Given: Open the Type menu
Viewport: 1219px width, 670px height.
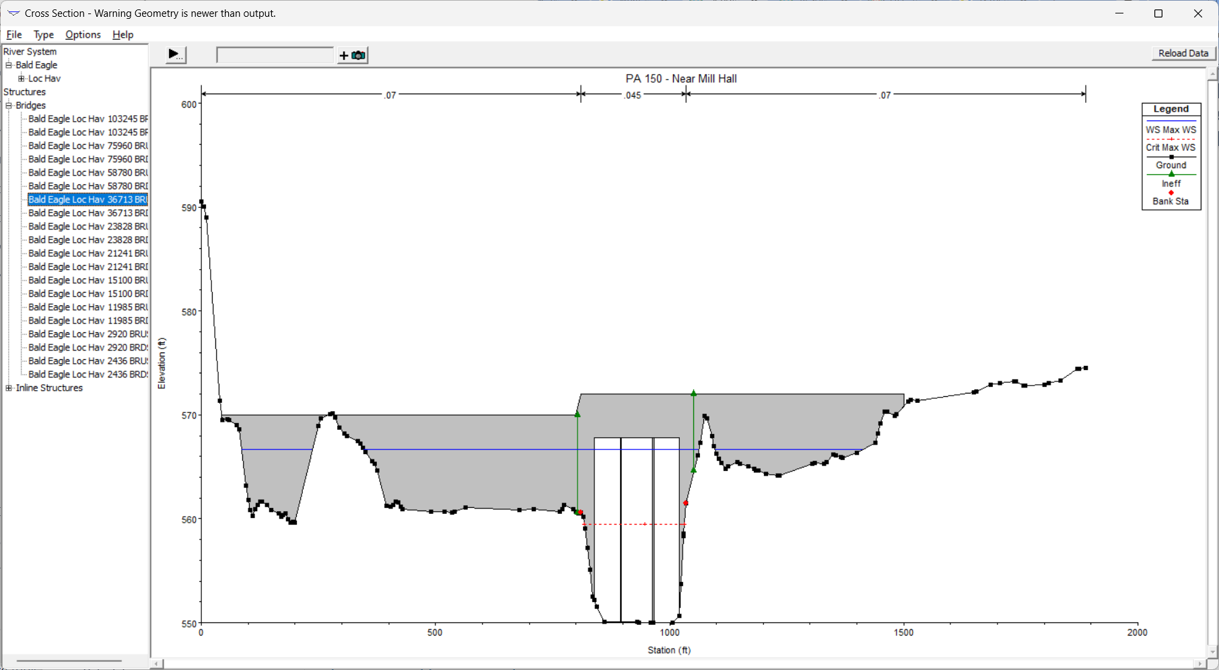Looking at the screenshot, I should (44, 35).
